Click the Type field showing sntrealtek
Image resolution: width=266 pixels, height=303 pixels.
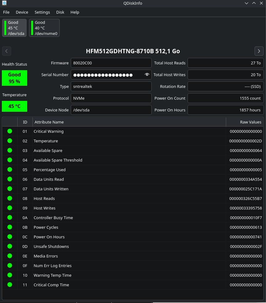tap(111, 86)
